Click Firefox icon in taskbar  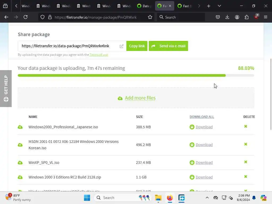170,198
